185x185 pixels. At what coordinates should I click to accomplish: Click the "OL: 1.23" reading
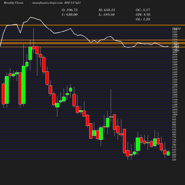143,19
